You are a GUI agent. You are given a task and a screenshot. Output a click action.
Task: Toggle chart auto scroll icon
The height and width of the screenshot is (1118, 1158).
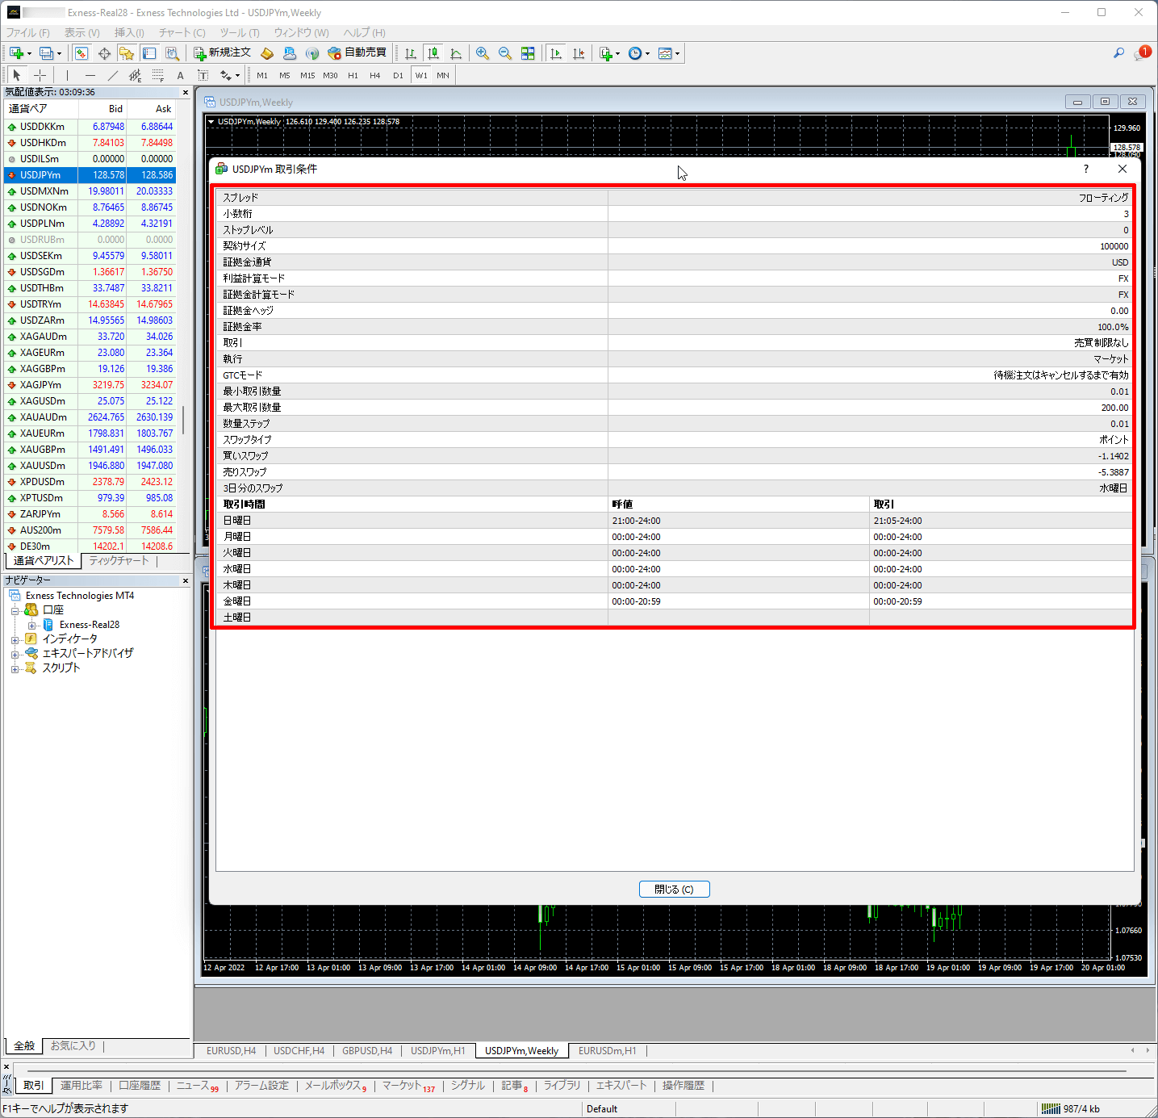[x=556, y=53]
